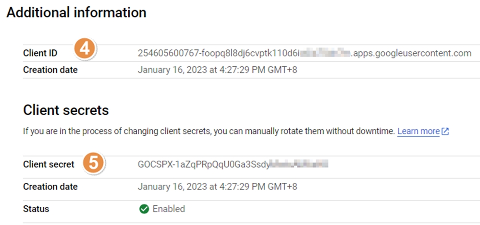The width and height of the screenshot is (480, 225).
Task: Click the Creation date label under Client secret
Action: (50, 187)
